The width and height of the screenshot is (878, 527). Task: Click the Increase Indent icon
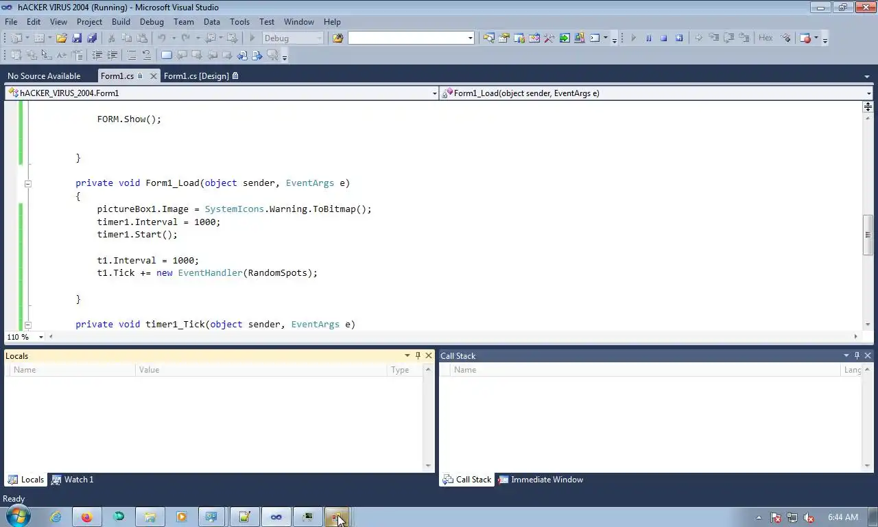click(x=112, y=55)
